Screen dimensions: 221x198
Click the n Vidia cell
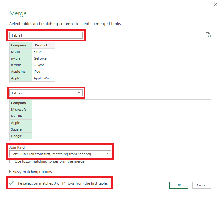[21, 65]
